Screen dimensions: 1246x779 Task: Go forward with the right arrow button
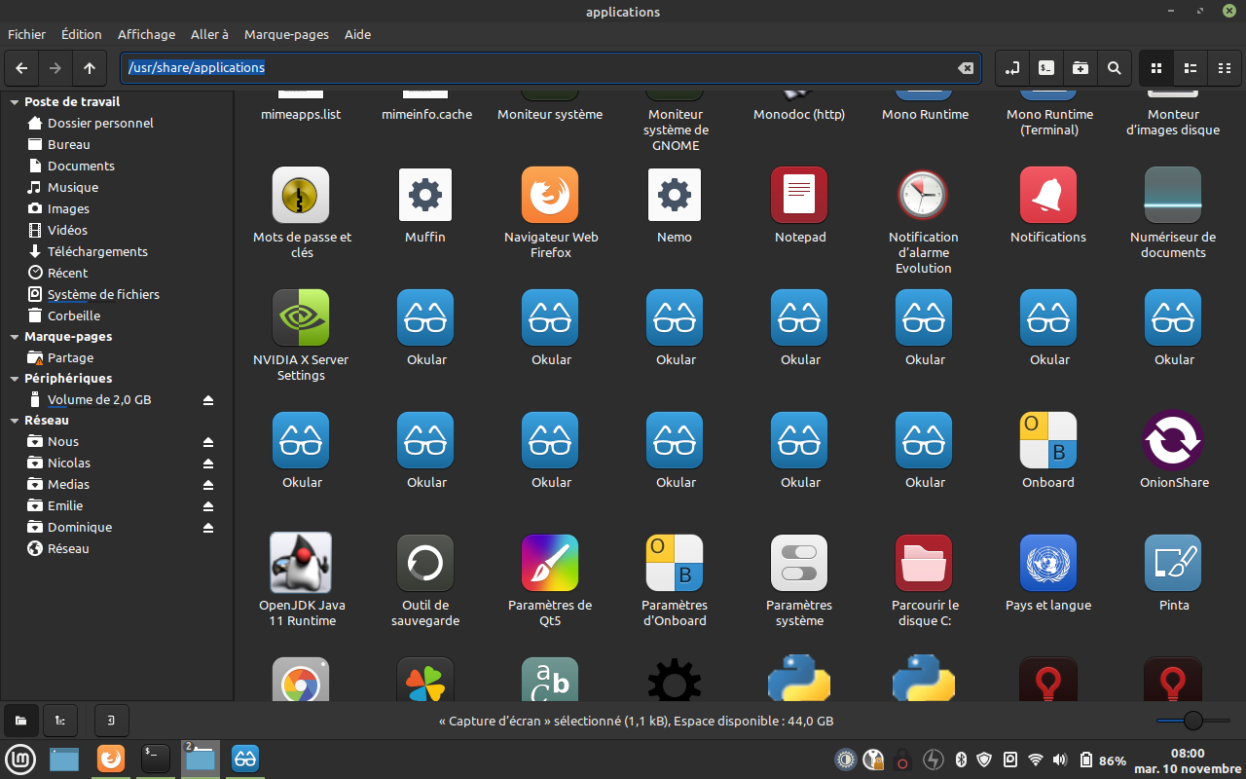pyautogui.click(x=55, y=68)
